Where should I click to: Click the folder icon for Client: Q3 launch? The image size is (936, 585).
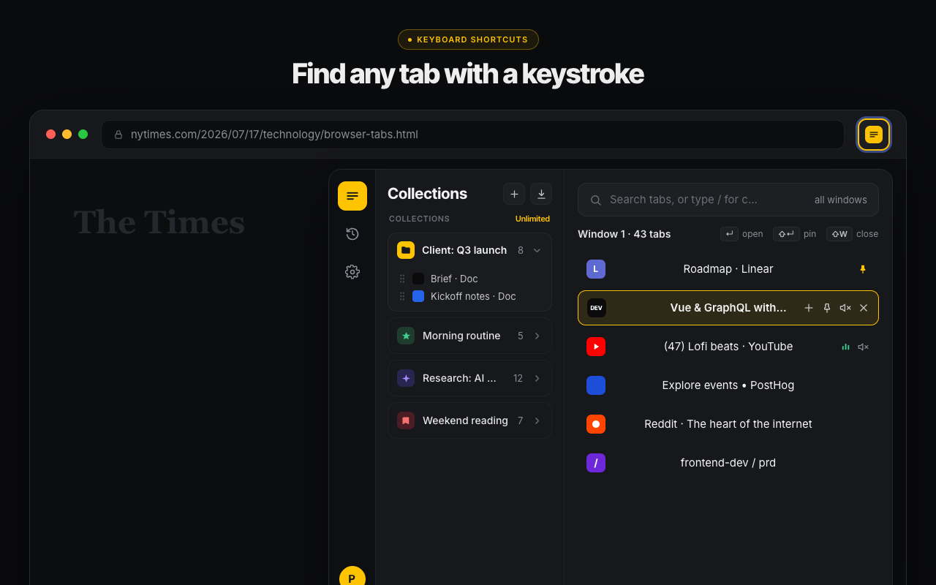click(x=406, y=250)
